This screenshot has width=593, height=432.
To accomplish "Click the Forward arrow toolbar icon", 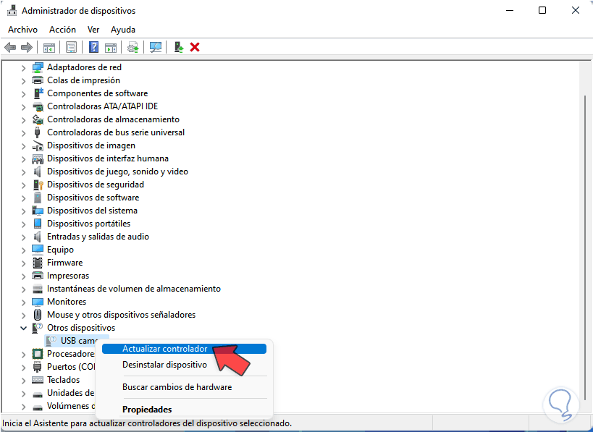I will click(x=27, y=48).
